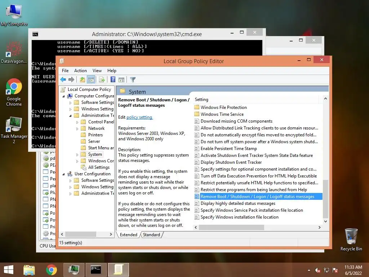Click the cmd.exe window title icon
The image size is (369, 277).
[x=35, y=34]
